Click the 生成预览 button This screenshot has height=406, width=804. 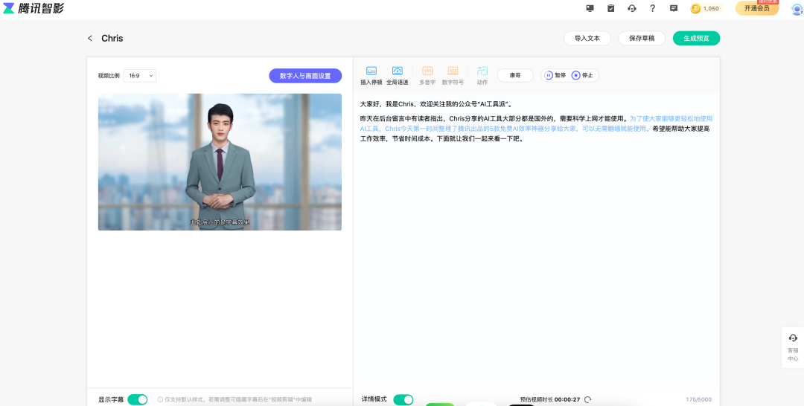[x=696, y=39]
